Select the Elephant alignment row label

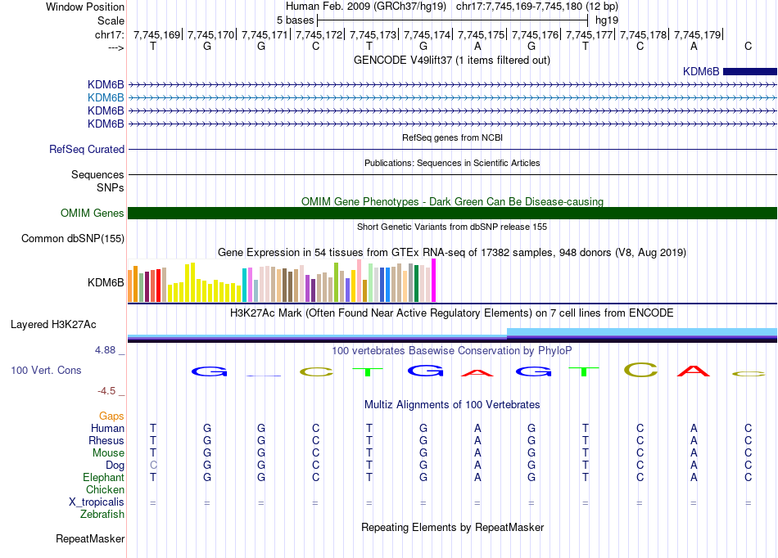tap(103, 477)
